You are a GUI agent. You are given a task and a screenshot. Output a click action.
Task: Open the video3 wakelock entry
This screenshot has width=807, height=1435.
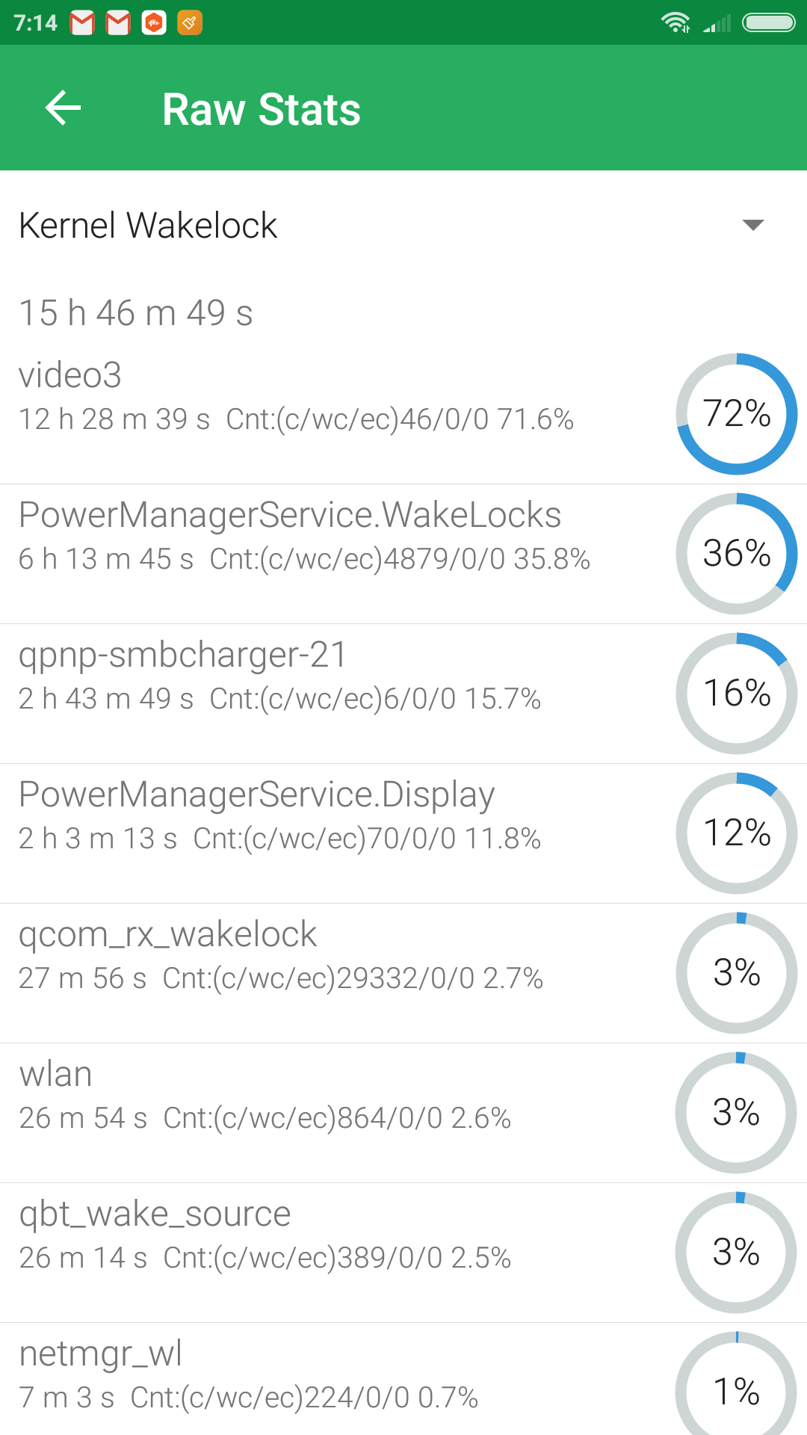point(403,414)
